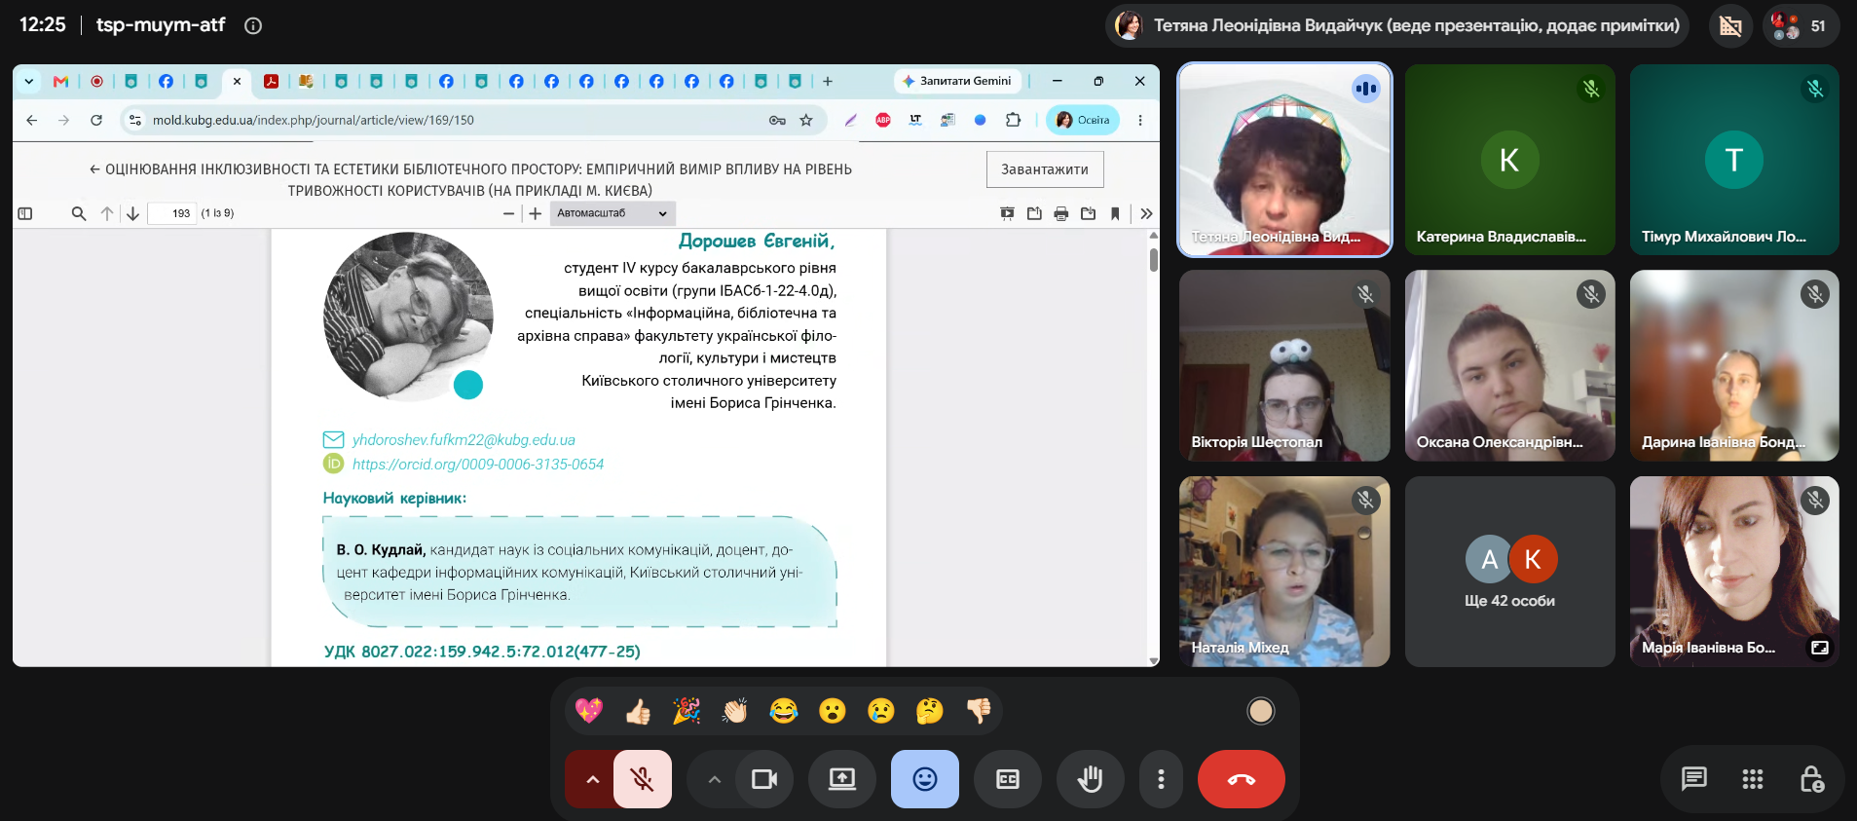Change the reaction skin tone swatch

click(1261, 711)
